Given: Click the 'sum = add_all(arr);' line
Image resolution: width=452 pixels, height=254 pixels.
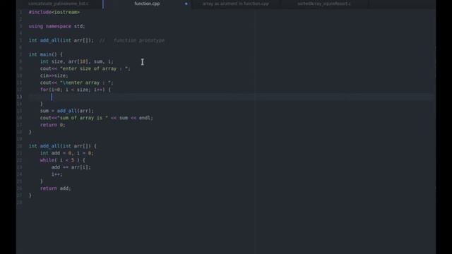Looking at the screenshot, I should coord(67,111).
